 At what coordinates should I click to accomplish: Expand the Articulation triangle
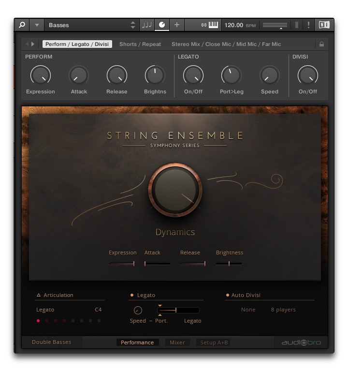tap(39, 295)
